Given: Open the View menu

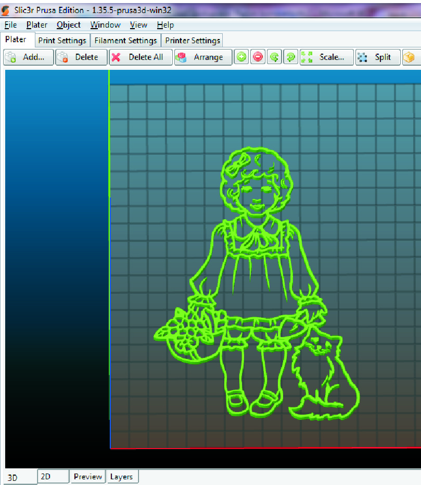Looking at the screenshot, I should tap(138, 25).
